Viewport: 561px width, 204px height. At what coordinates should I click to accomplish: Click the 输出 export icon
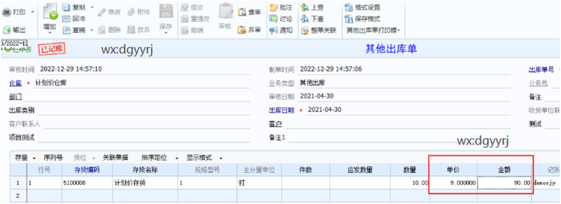[x=7, y=30]
